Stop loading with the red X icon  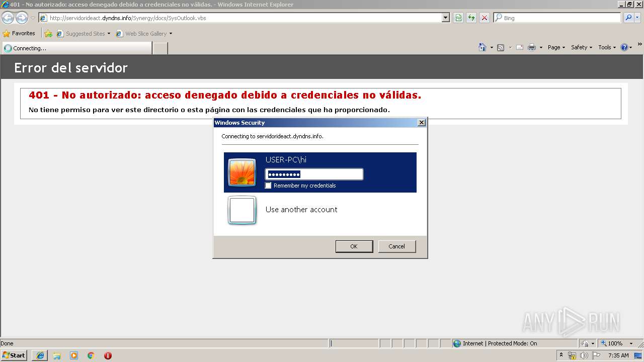point(485,18)
